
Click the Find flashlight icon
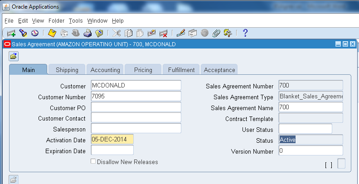coord(23,33)
